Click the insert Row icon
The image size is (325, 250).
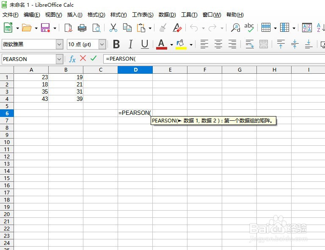266,28
